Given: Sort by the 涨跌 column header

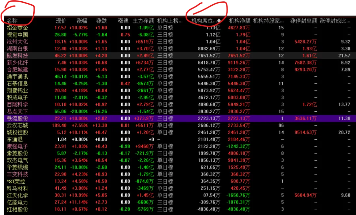Looking at the screenshot, I should pyautogui.click(x=102, y=21).
